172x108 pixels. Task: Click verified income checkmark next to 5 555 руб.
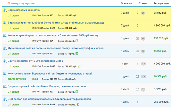[x=77, y=41]
